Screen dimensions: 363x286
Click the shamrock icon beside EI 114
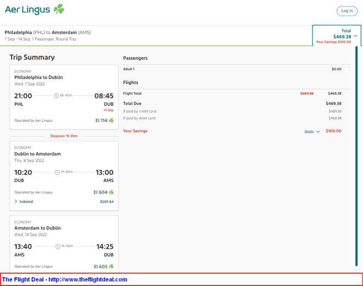click(x=112, y=120)
